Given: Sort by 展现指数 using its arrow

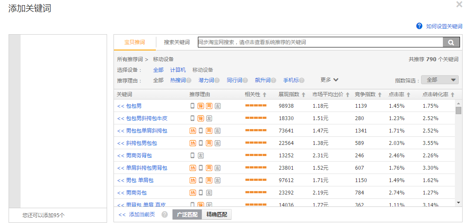Looking at the screenshot, I should [x=303, y=95].
